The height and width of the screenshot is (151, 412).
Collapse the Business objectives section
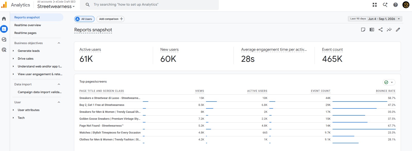(59, 43)
